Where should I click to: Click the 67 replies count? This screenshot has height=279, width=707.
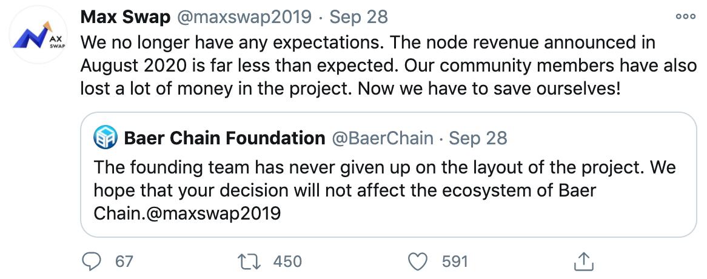pos(124,261)
